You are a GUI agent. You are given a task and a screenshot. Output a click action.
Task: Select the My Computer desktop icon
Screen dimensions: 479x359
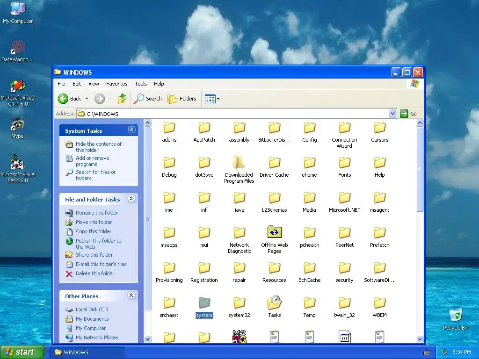(18, 13)
